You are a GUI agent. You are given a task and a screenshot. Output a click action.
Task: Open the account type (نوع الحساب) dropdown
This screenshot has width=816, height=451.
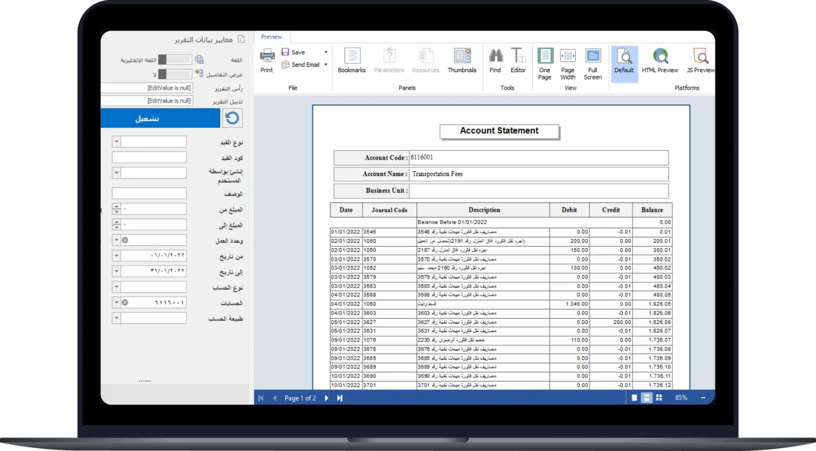click(x=116, y=287)
